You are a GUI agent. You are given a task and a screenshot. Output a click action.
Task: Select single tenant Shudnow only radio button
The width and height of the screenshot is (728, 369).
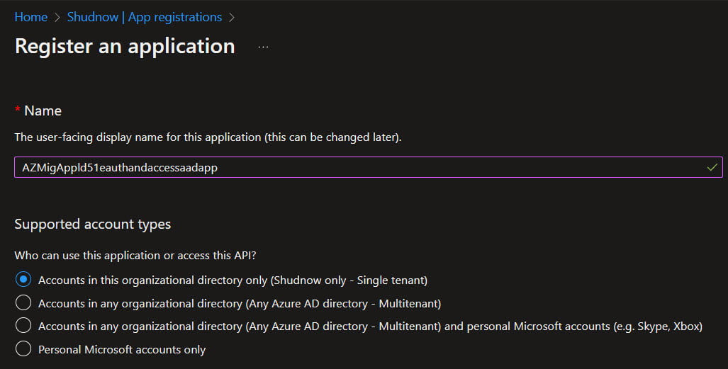tap(23, 280)
